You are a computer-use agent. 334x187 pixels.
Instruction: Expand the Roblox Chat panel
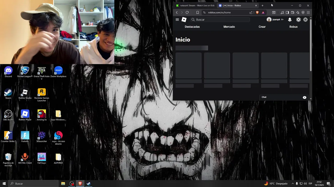tap(284, 97)
